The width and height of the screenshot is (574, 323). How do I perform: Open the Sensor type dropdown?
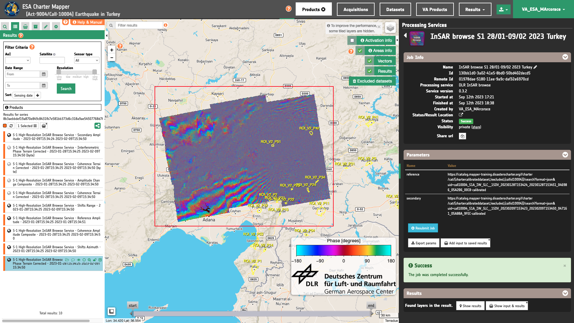pyautogui.click(x=87, y=60)
